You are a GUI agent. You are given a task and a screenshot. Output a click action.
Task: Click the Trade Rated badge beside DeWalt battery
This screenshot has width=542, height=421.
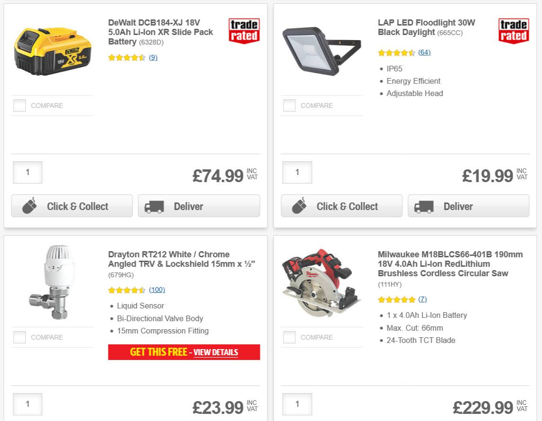coord(243,30)
